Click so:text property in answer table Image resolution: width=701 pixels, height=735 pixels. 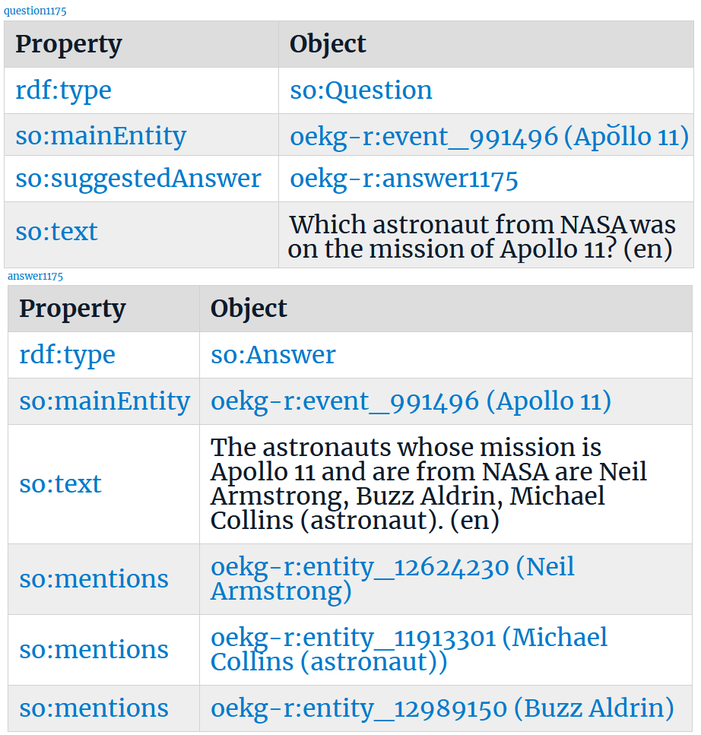coord(60,484)
